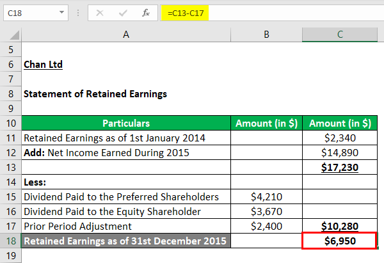Click 'Add: Net Income Earned During 2015'

point(126,152)
